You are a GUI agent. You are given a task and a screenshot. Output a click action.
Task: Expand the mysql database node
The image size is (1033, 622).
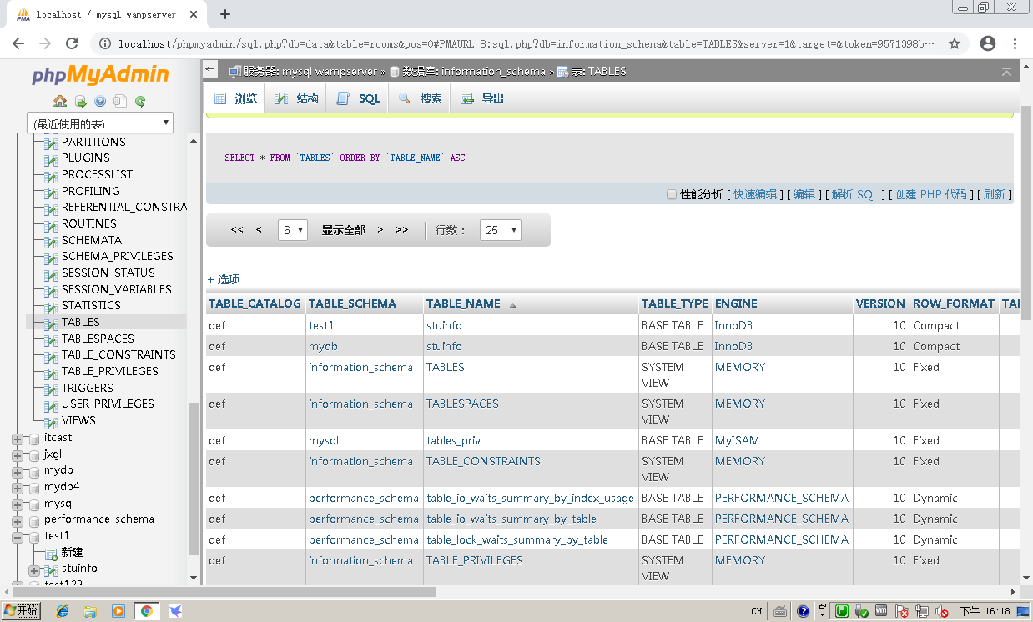click(x=18, y=504)
